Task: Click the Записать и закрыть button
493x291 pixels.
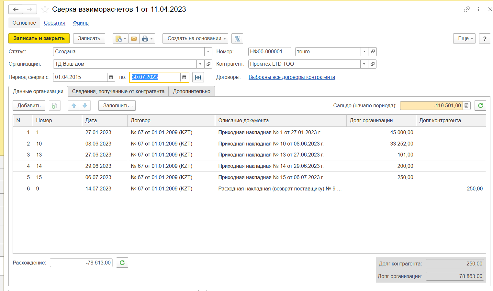Action: tap(39, 38)
